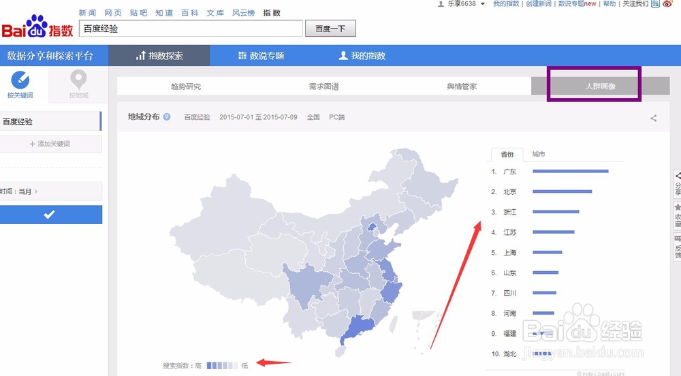Select the 按关键词 keyword mode icon
The image size is (681, 376).
(x=20, y=80)
